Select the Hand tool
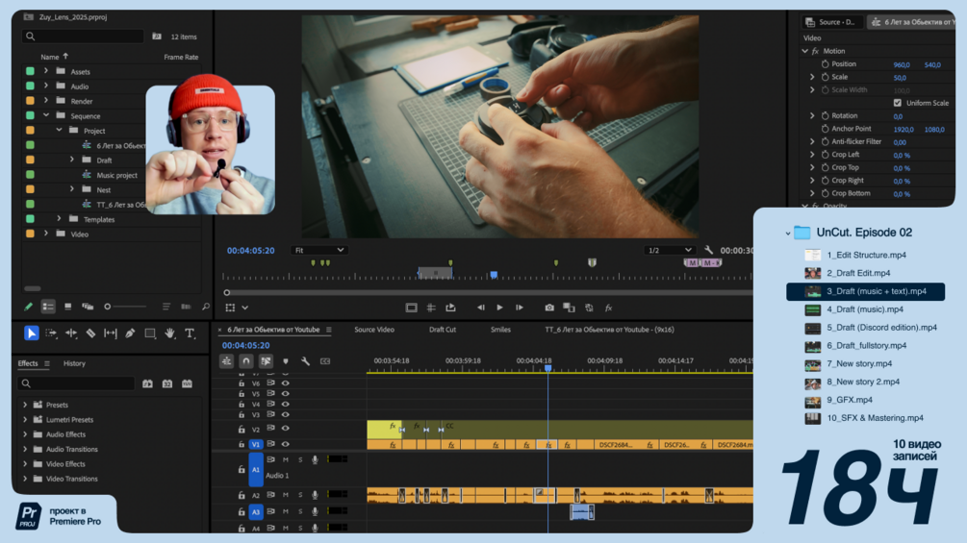967x543 pixels. [169, 333]
